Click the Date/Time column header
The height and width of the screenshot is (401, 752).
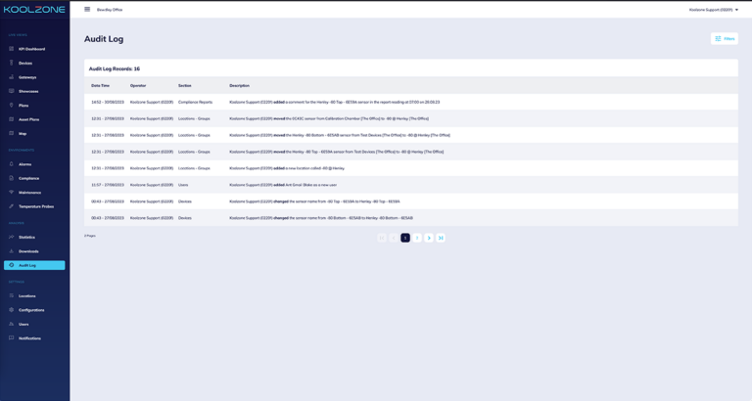tap(101, 86)
